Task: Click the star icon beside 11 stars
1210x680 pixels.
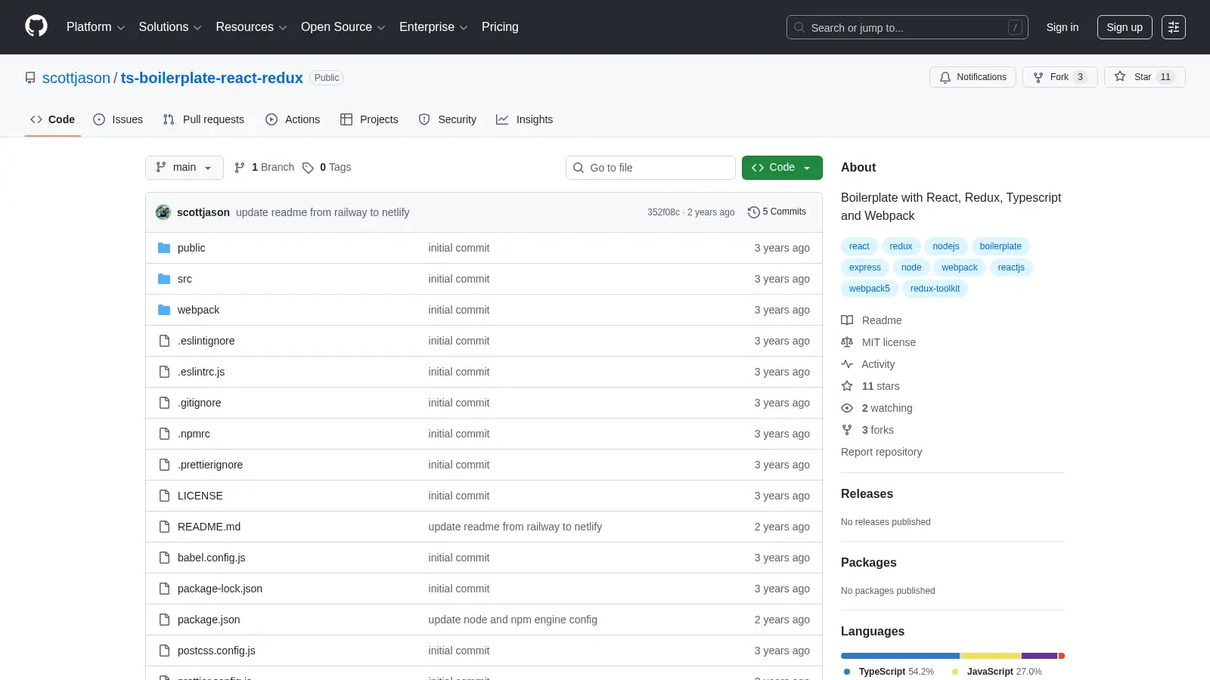Action: tap(847, 386)
